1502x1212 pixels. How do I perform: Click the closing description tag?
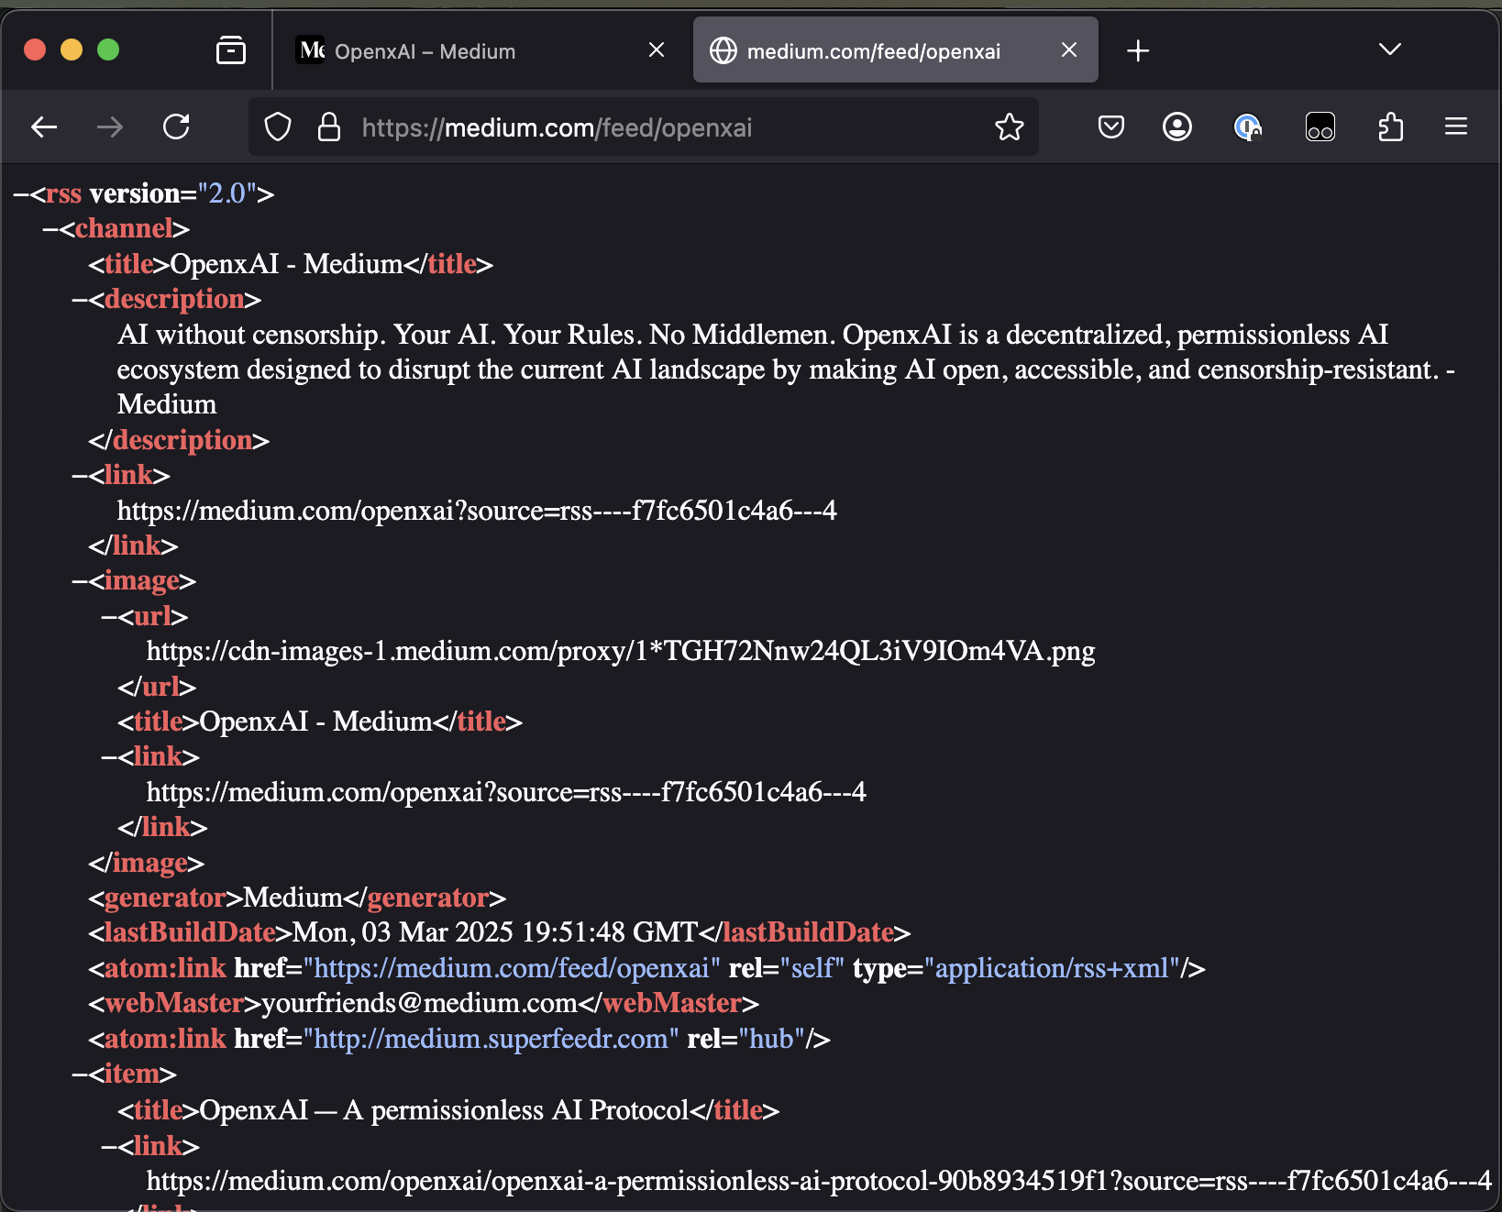[179, 440]
